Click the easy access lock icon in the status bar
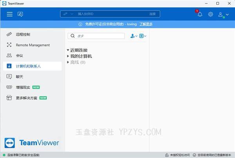 [167, 155]
